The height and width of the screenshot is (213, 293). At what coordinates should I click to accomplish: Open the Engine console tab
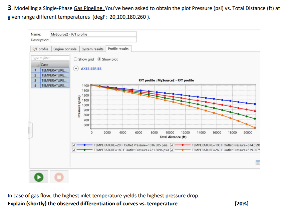coord(65,49)
